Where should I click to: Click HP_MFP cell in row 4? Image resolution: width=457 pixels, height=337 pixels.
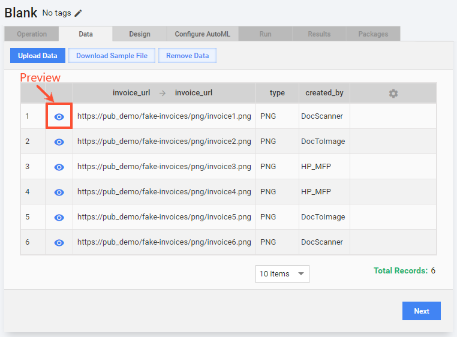(x=324, y=191)
